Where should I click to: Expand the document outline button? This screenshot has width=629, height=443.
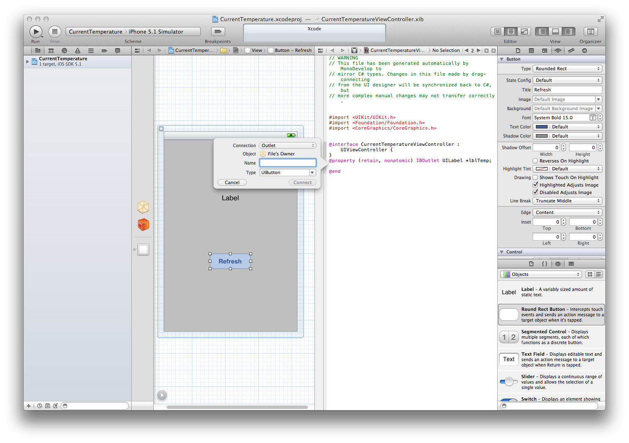click(x=162, y=395)
